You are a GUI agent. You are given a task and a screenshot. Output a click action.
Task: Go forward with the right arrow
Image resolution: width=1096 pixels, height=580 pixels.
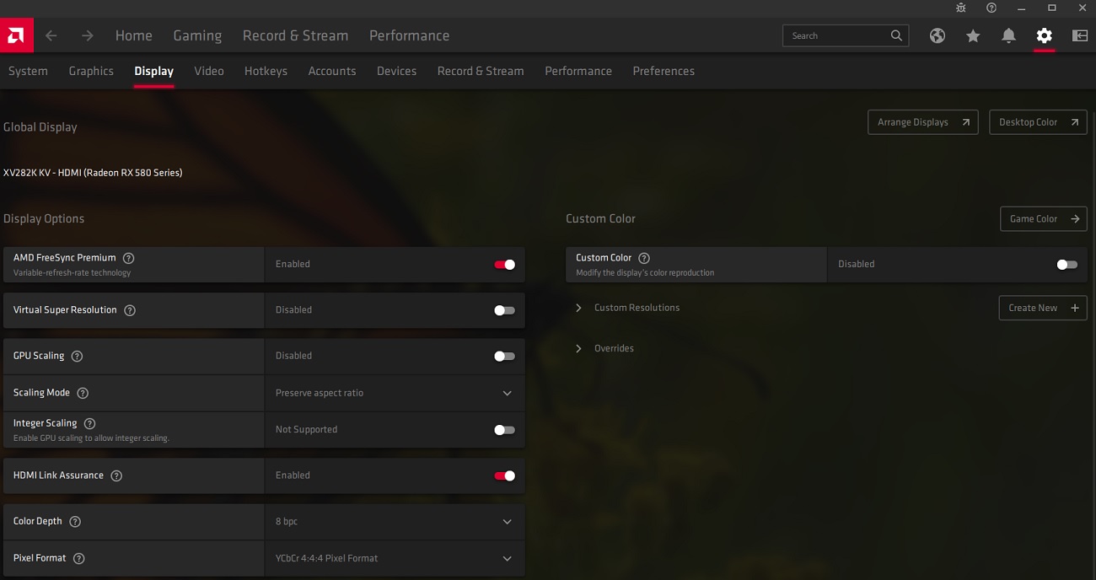(88, 35)
